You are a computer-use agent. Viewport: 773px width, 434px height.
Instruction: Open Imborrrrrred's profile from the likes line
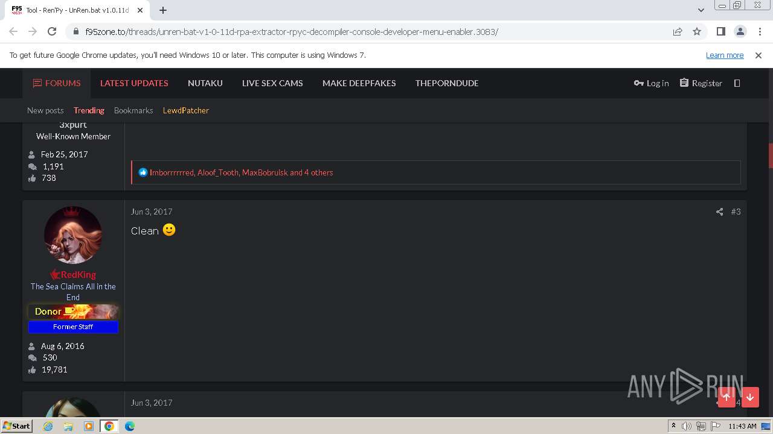(x=172, y=172)
